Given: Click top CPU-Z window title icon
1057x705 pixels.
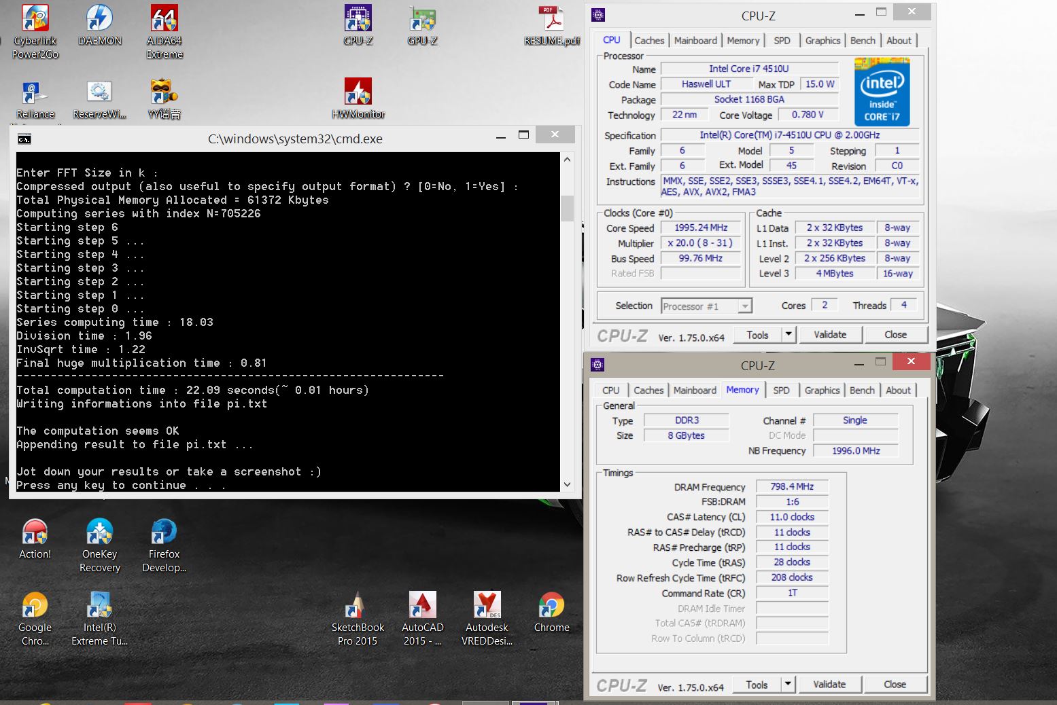Looking at the screenshot, I should [597, 15].
